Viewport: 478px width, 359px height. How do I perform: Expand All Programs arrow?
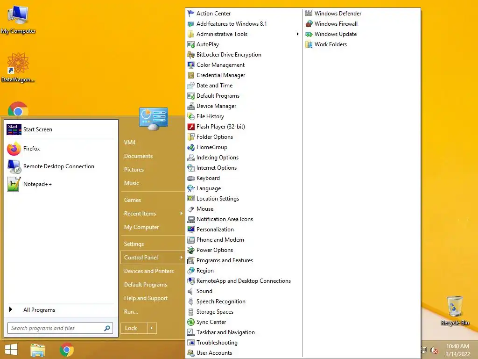point(11,309)
